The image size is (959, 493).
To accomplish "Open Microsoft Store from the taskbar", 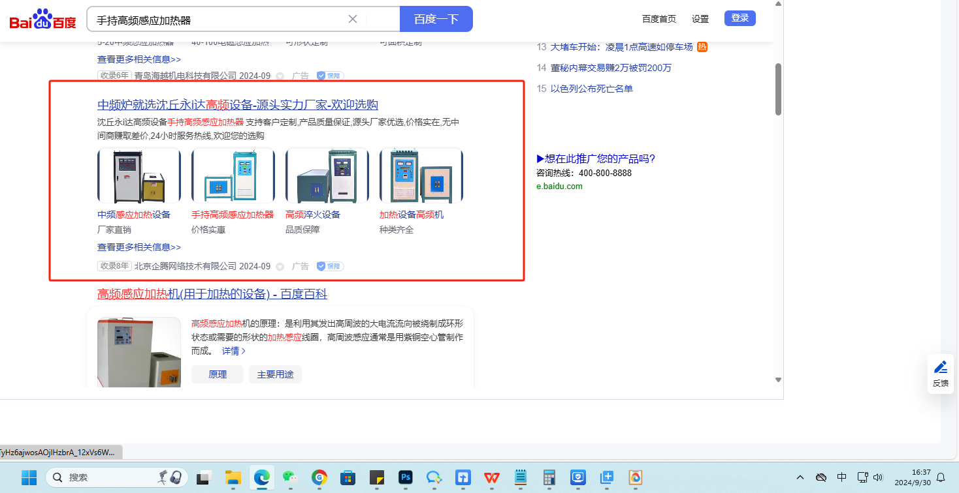I will 348,477.
